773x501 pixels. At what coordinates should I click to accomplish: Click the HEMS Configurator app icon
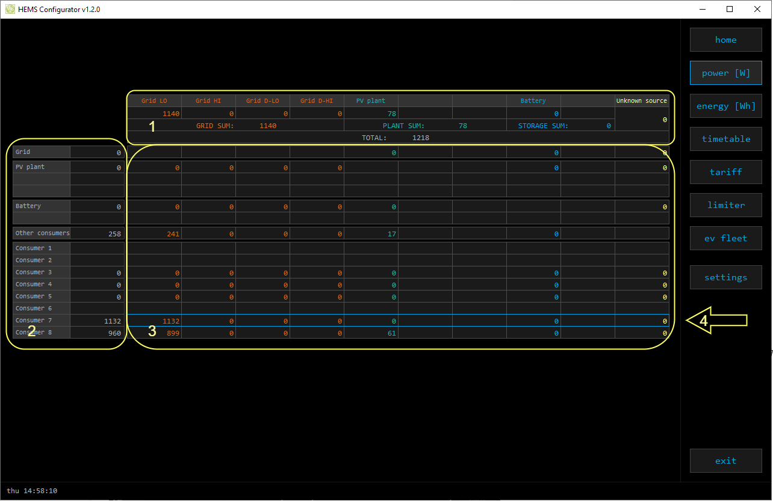pyautogui.click(x=10, y=9)
